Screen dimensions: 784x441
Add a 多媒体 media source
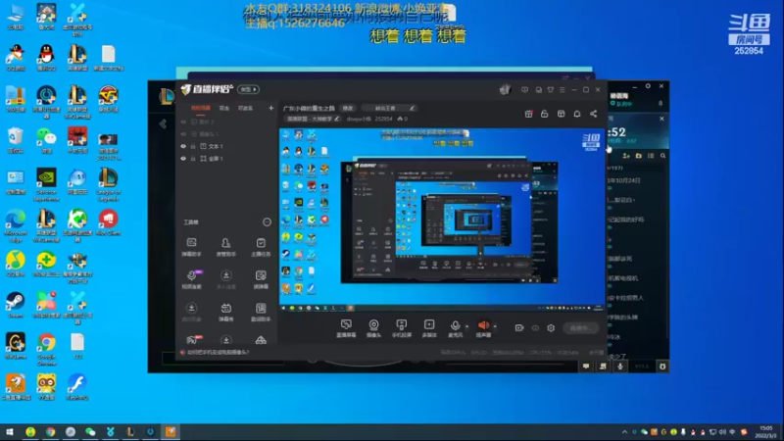429,328
